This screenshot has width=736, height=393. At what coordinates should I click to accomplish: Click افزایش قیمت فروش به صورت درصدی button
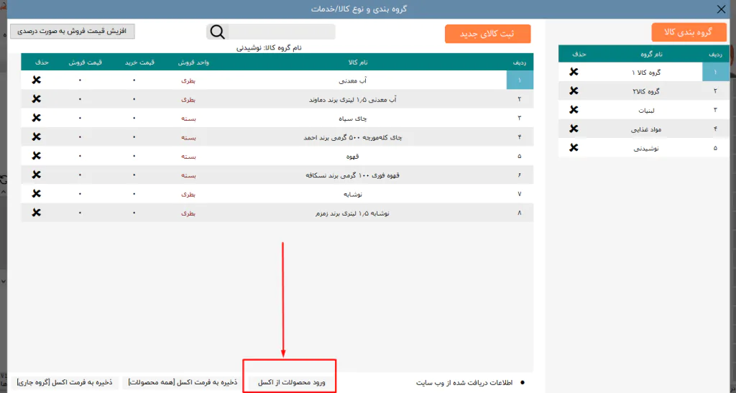73,32
